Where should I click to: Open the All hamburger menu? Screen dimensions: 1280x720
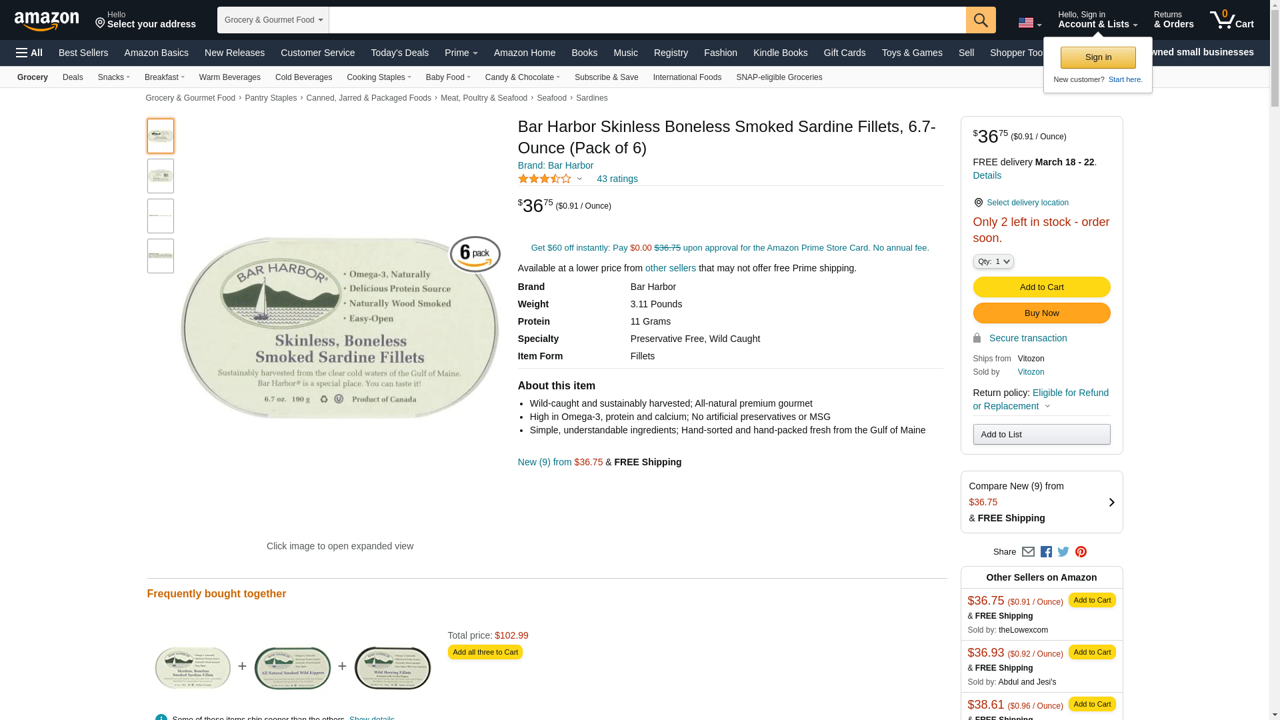(x=29, y=53)
